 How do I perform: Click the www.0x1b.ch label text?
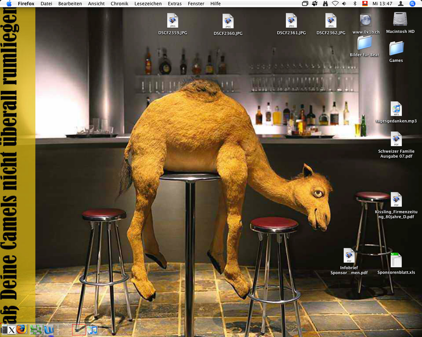pyautogui.click(x=366, y=32)
